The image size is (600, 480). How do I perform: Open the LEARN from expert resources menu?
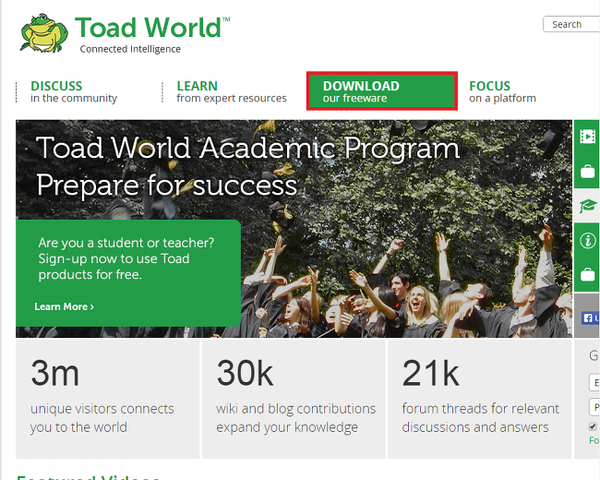pos(232,92)
